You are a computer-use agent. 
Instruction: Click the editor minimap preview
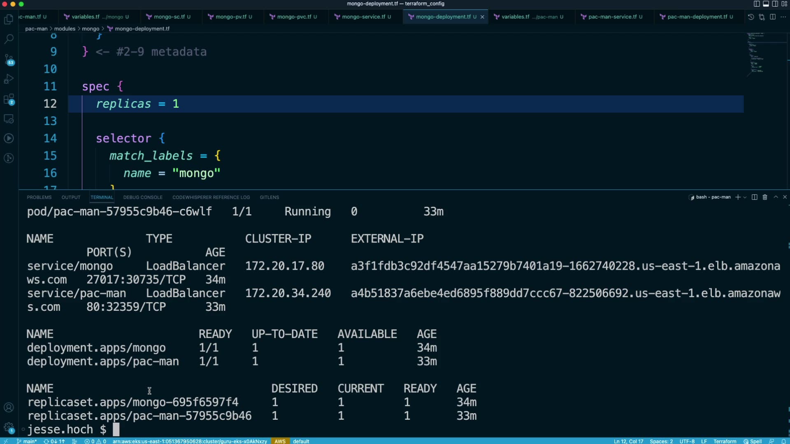click(756, 53)
